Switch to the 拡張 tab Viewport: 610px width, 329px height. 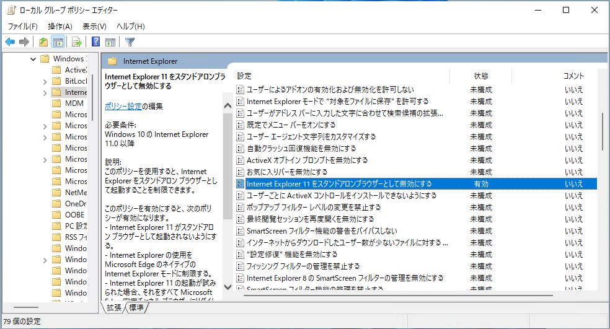click(x=114, y=307)
